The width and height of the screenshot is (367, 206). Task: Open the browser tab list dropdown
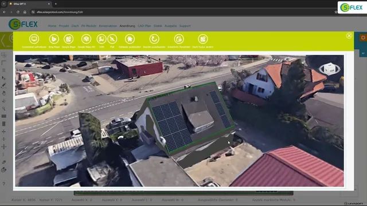[4, 4]
